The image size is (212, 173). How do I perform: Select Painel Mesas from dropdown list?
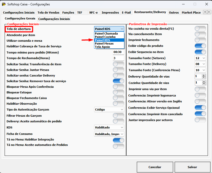[104, 44]
